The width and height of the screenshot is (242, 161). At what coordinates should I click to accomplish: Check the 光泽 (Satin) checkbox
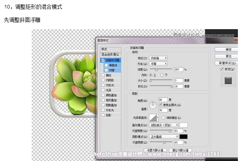point(103,90)
